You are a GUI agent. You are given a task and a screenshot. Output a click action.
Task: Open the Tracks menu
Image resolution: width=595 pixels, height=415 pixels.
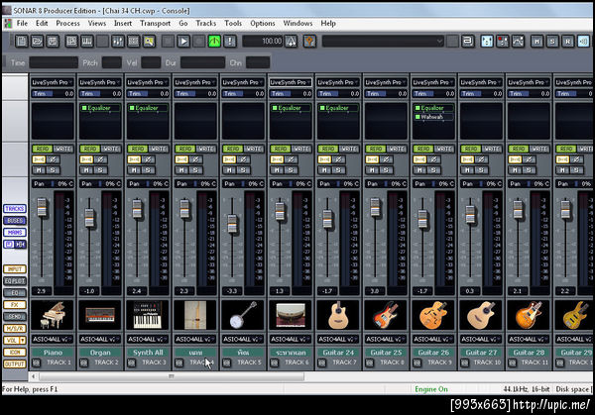click(x=205, y=22)
